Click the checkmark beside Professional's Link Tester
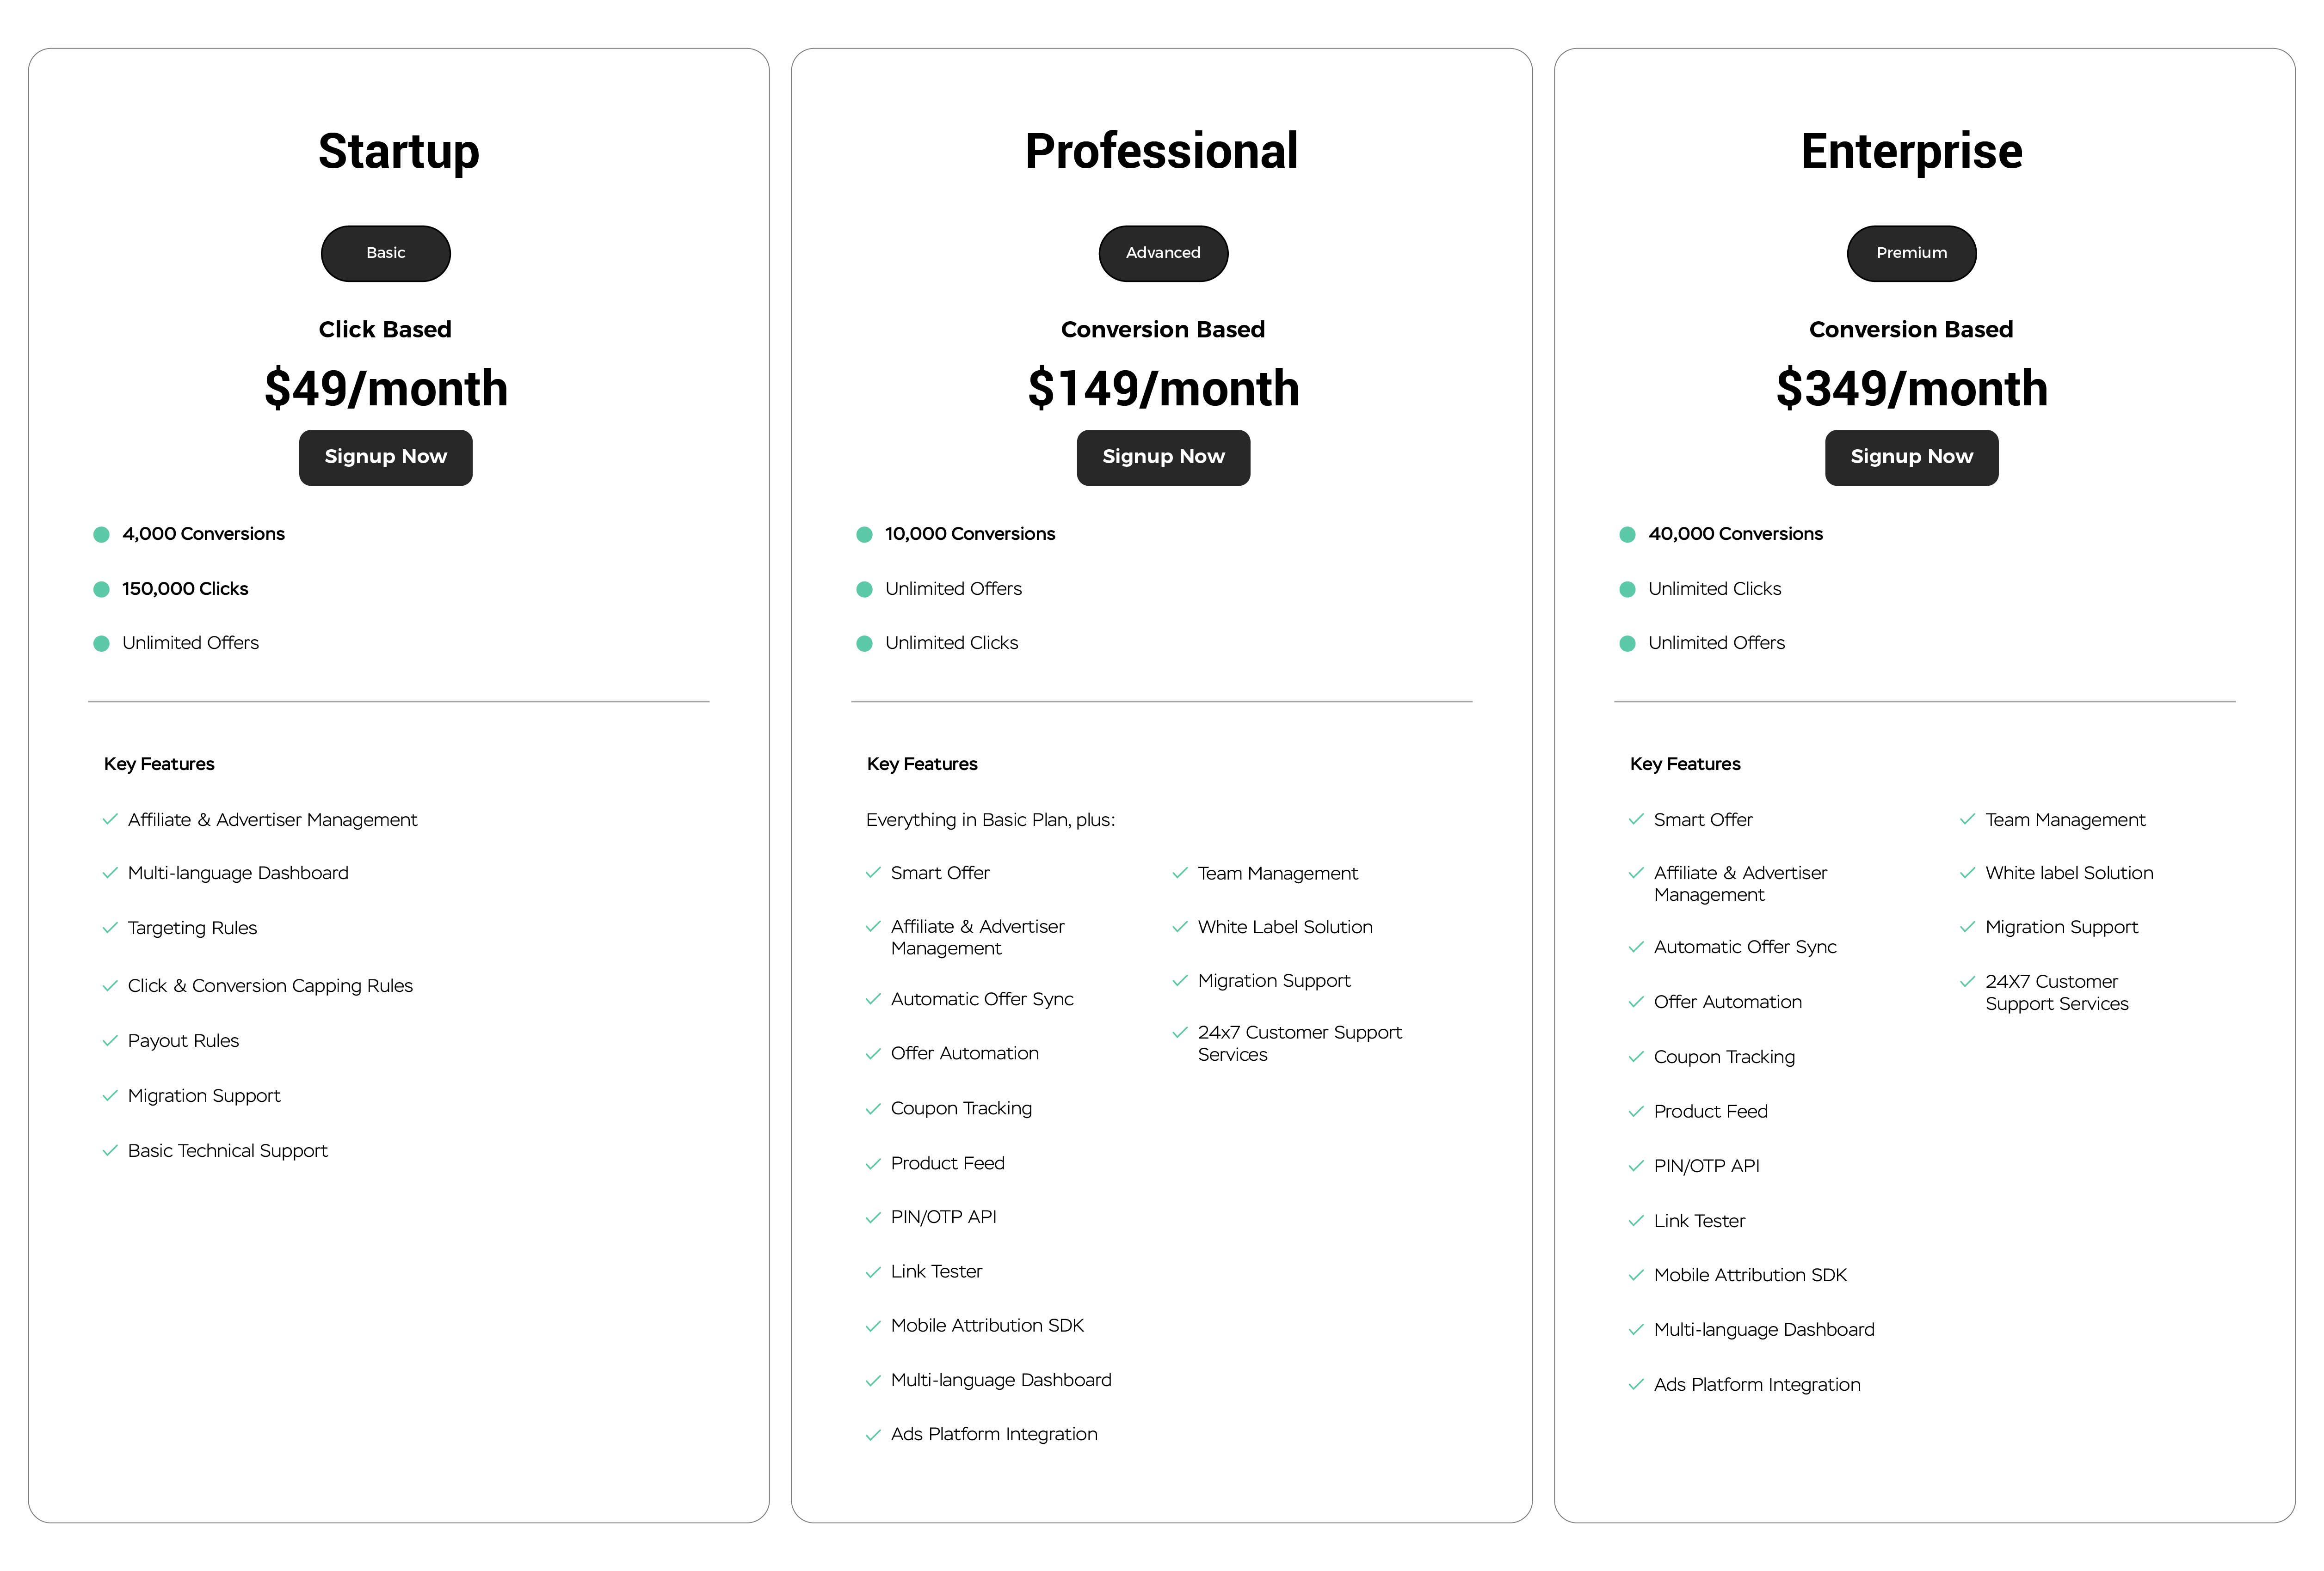 (x=873, y=1272)
